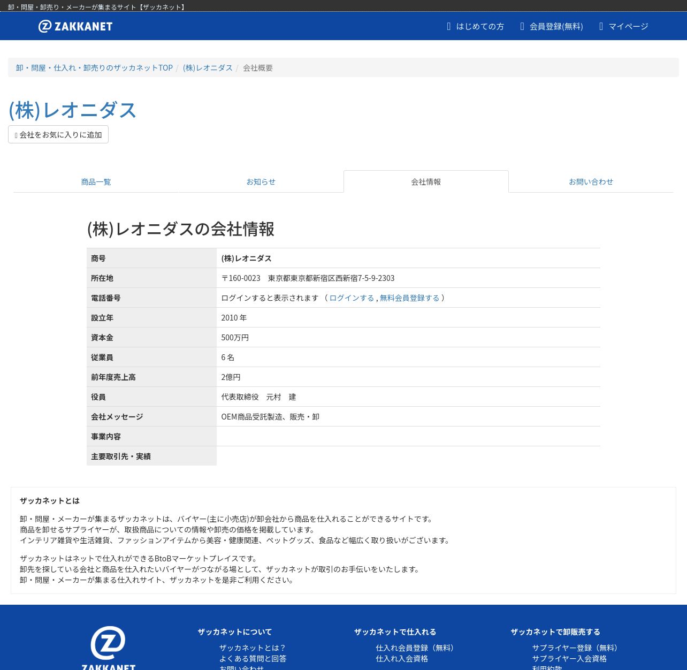Add company to favorites with 会社をお気に入りに追加
This screenshot has width=687, height=670.
(x=58, y=134)
